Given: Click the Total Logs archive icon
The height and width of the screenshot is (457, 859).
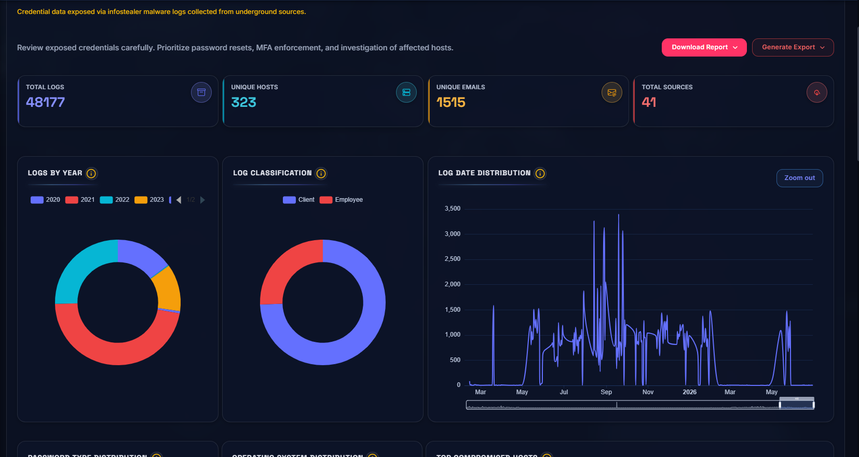Looking at the screenshot, I should tap(201, 92).
